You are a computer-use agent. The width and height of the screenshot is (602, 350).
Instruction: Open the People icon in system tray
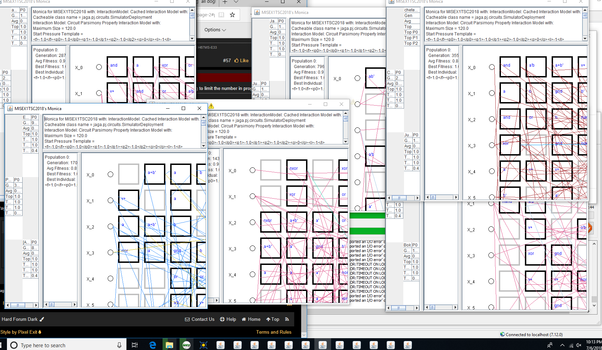[550, 345]
